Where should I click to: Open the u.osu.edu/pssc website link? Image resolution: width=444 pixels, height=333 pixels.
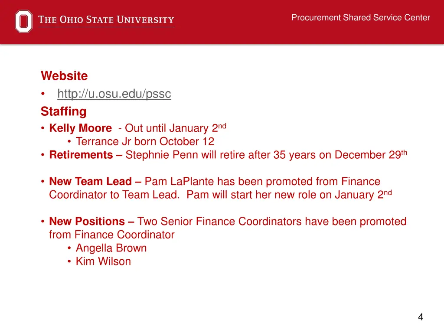point(114,94)
